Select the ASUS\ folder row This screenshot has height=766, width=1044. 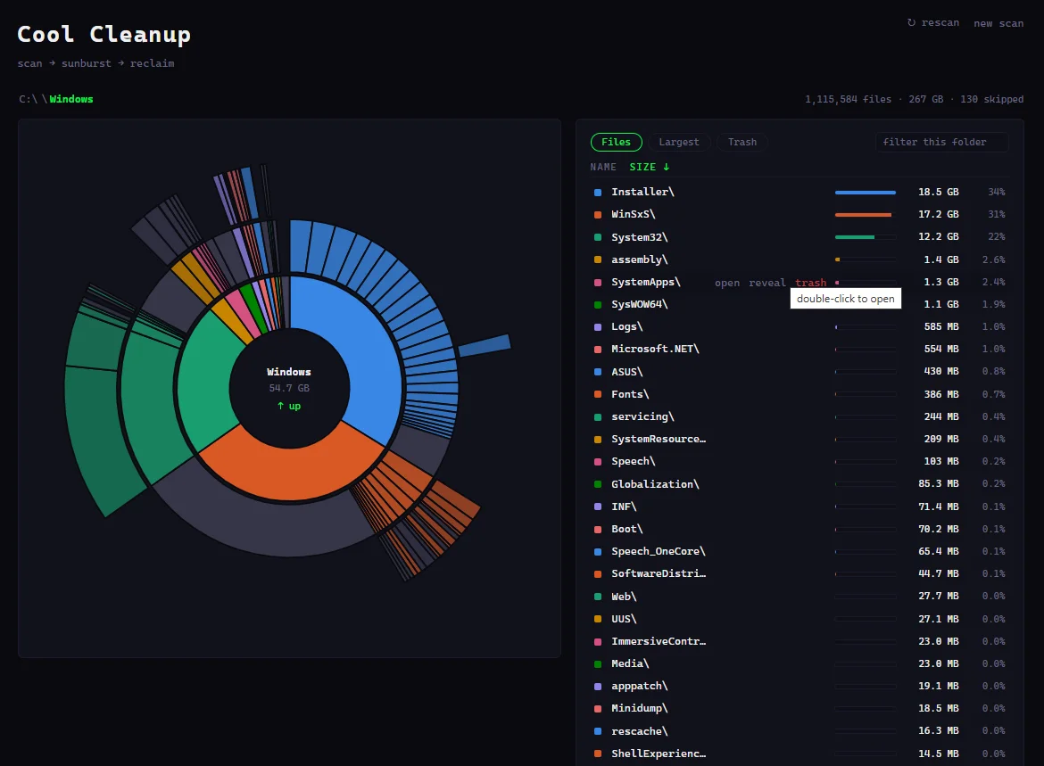point(799,371)
